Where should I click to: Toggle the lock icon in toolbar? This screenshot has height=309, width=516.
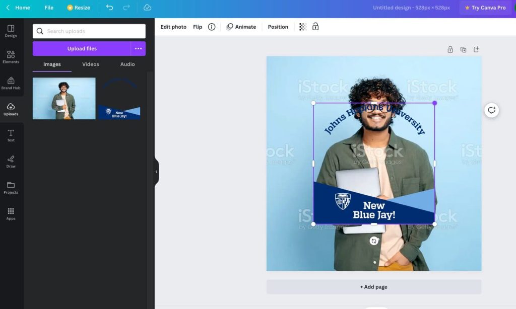[x=315, y=27]
